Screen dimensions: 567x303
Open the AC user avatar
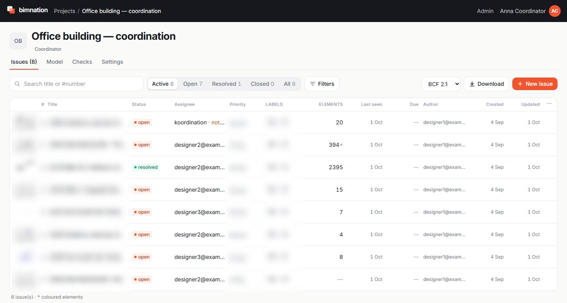pyautogui.click(x=554, y=11)
